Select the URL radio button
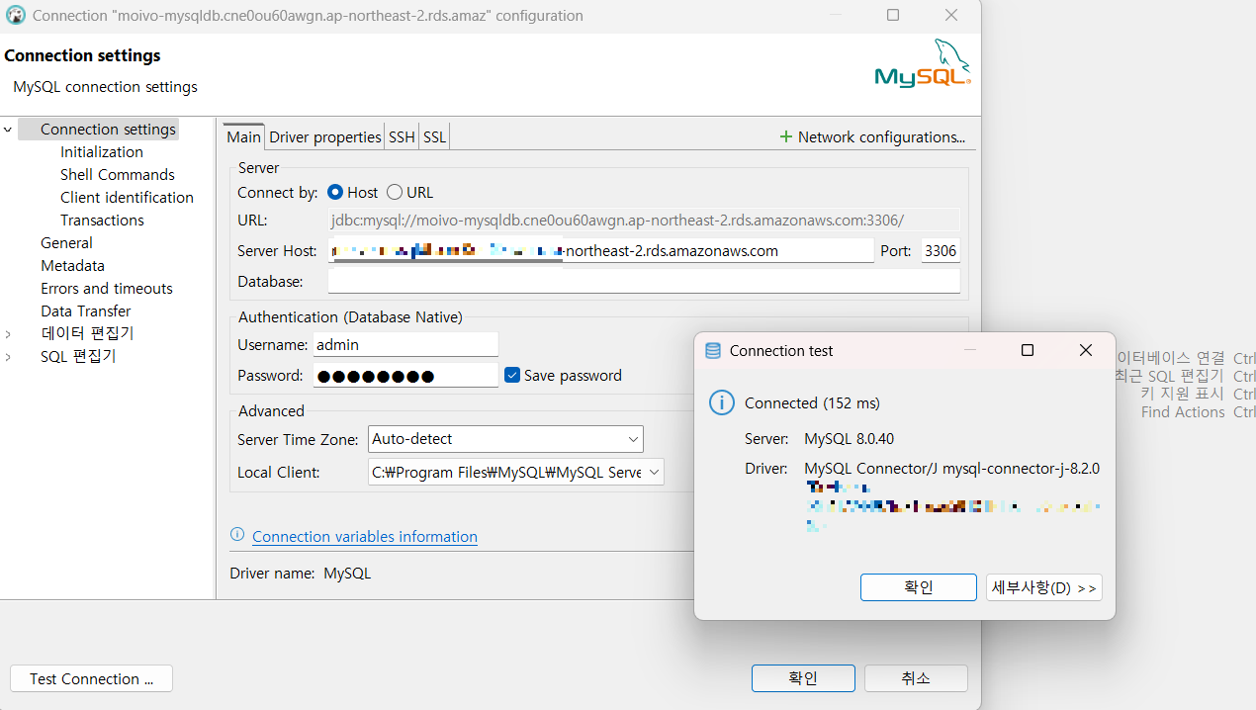 (395, 192)
